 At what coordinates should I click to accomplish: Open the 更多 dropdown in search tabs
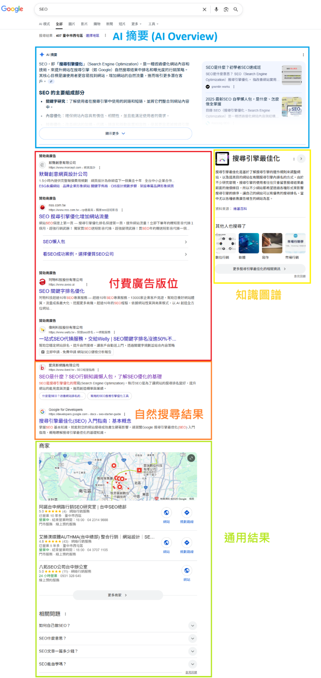[x=136, y=24]
